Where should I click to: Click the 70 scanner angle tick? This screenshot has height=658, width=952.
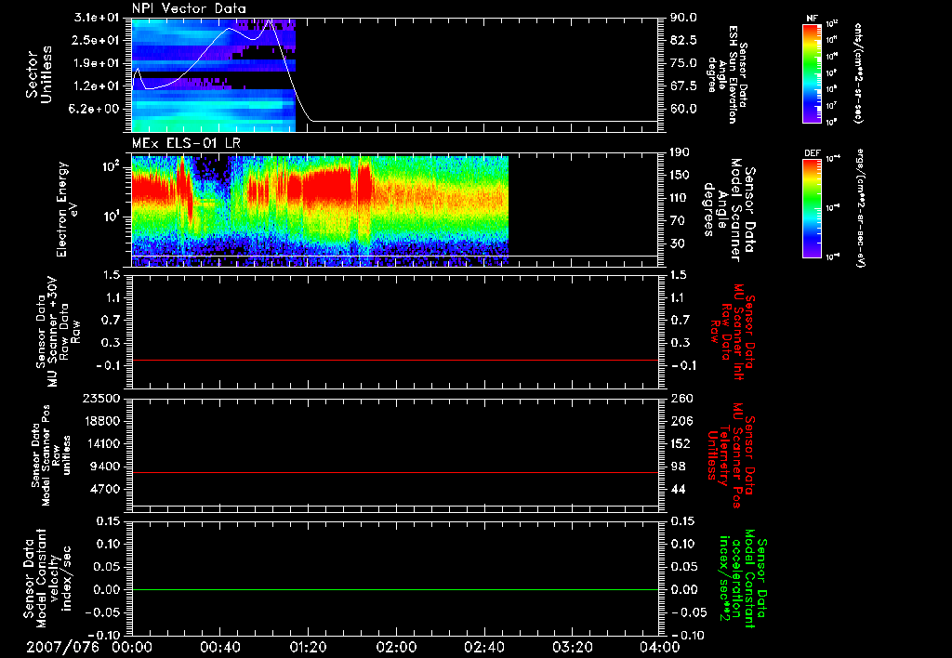[x=678, y=221]
